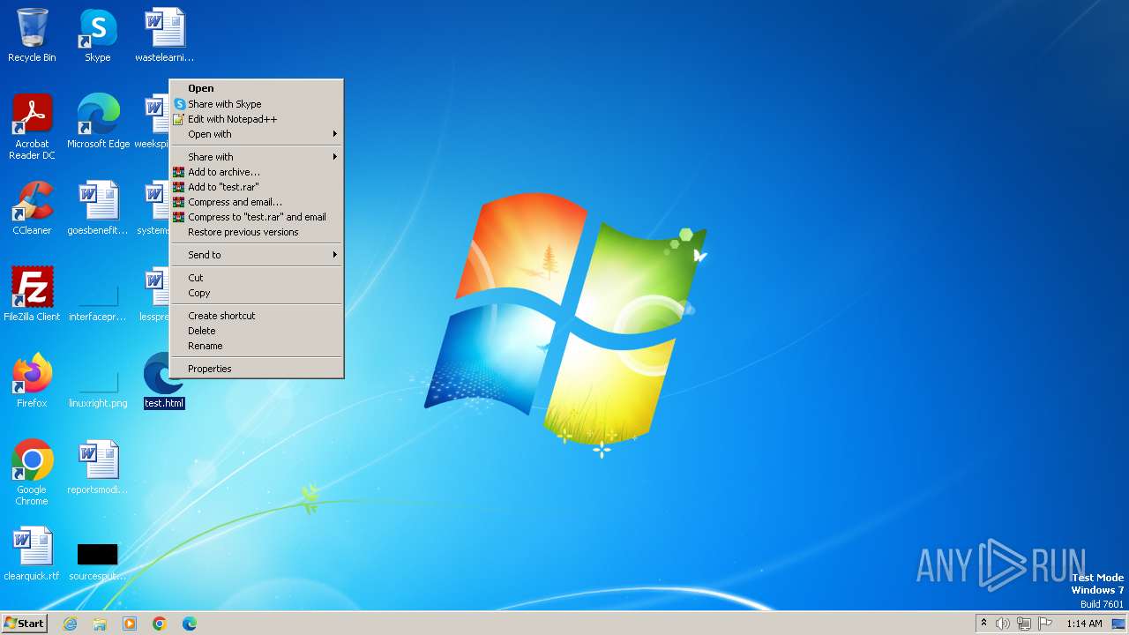
Task: Open Windows Media Player from taskbar
Action: pos(130,624)
